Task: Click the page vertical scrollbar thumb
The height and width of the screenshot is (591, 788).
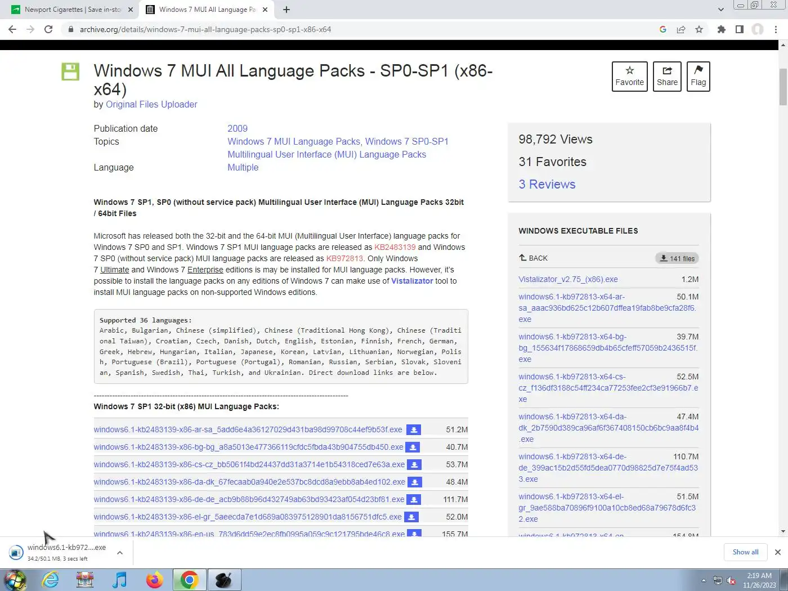Action: (x=783, y=87)
